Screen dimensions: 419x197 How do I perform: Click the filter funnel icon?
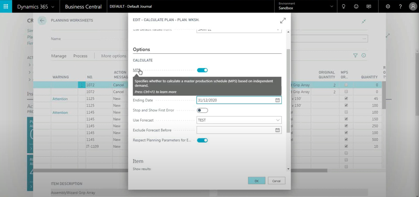355,56
